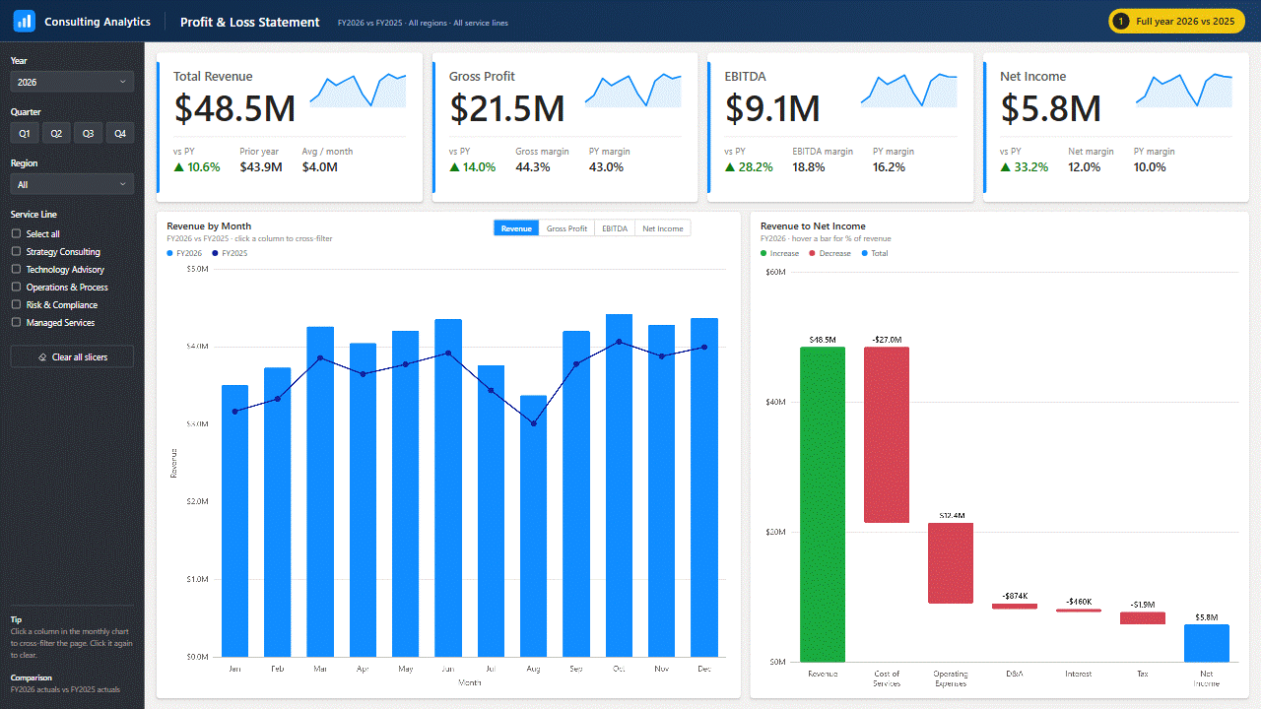
Task: Cross-filter by the Jan revenue column
Action: click(234, 521)
